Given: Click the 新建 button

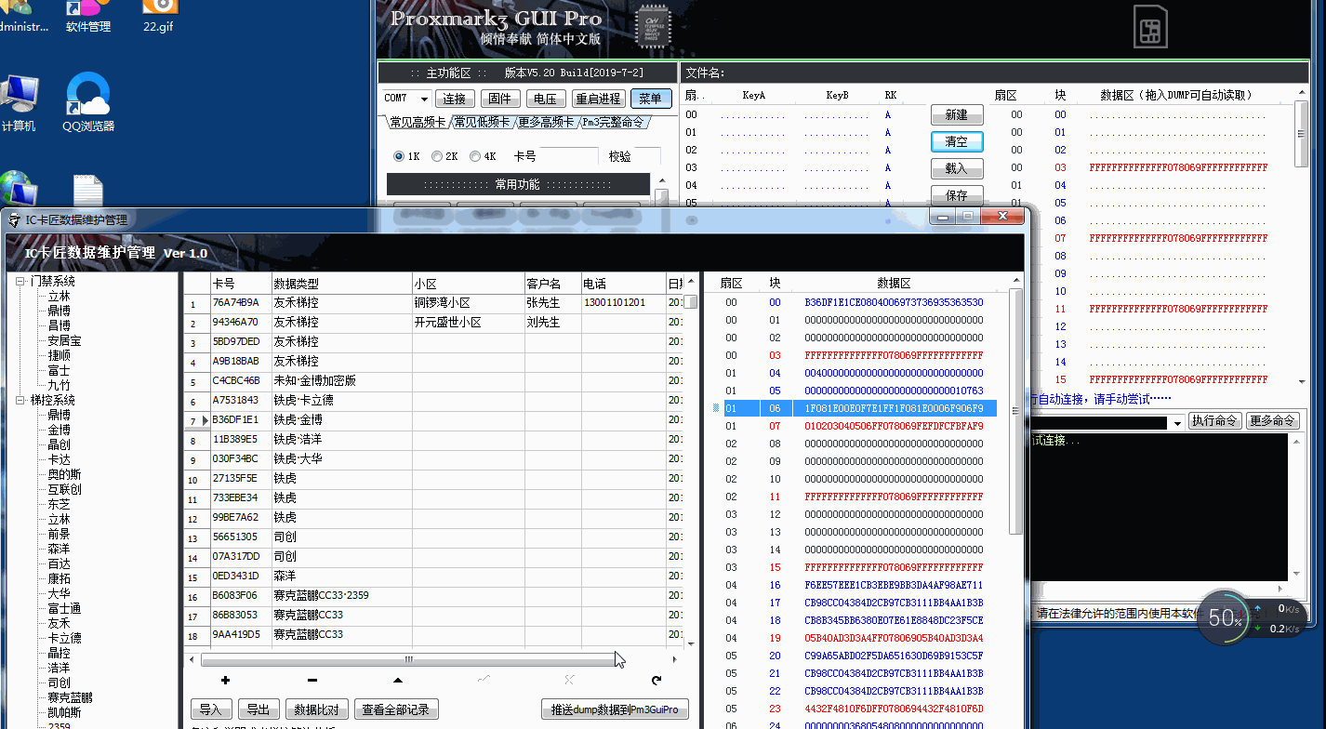Looking at the screenshot, I should tap(957, 114).
